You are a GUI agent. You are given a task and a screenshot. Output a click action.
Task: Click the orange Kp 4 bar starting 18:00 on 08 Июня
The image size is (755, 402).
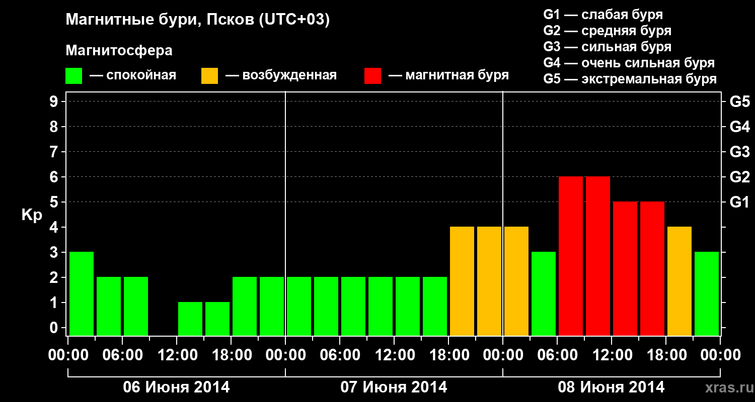pos(679,281)
